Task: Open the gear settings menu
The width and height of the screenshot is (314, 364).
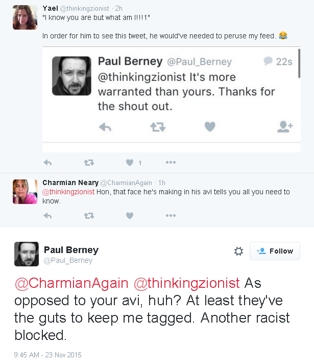Action: point(238,251)
